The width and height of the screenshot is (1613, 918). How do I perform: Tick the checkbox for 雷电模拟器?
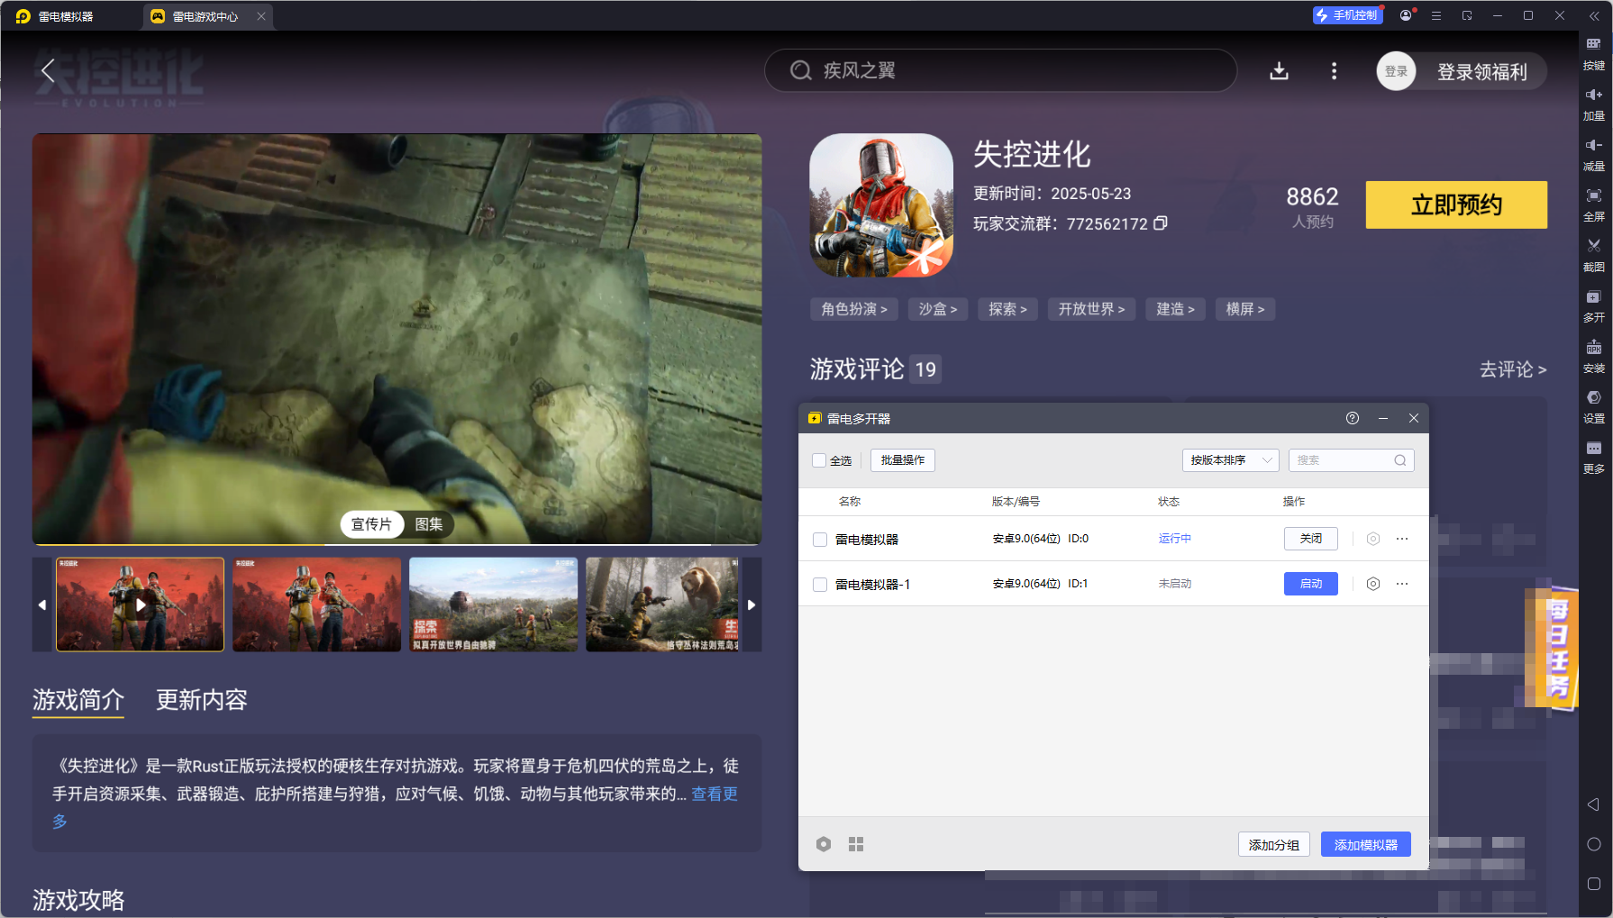[820, 540]
